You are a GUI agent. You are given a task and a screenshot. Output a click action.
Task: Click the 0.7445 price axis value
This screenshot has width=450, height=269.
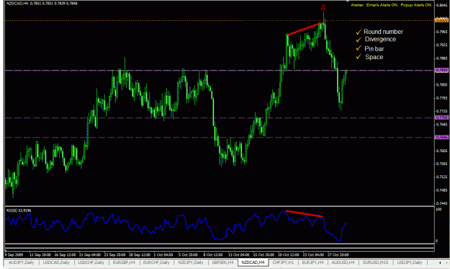click(x=441, y=203)
